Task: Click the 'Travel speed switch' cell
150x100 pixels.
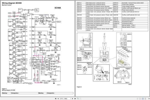Action: 99,27
